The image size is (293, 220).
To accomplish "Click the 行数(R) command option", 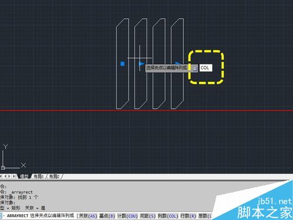I will coord(188,216).
